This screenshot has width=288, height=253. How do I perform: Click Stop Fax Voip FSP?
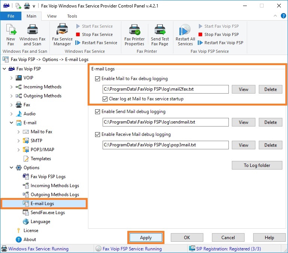[219, 34]
